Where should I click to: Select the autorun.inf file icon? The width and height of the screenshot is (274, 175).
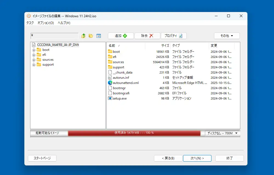[110, 77]
